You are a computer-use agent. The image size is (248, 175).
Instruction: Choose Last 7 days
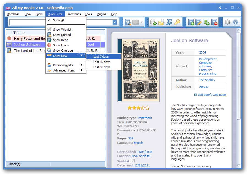(103, 57)
